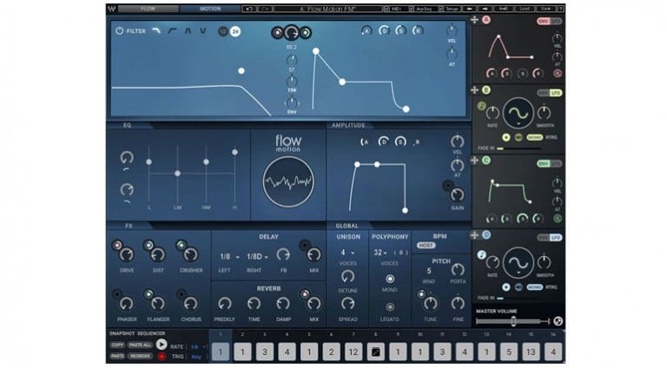Toggle the DRIVE effect power LED
The height and width of the screenshot is (368, 667).
point(117,246)
